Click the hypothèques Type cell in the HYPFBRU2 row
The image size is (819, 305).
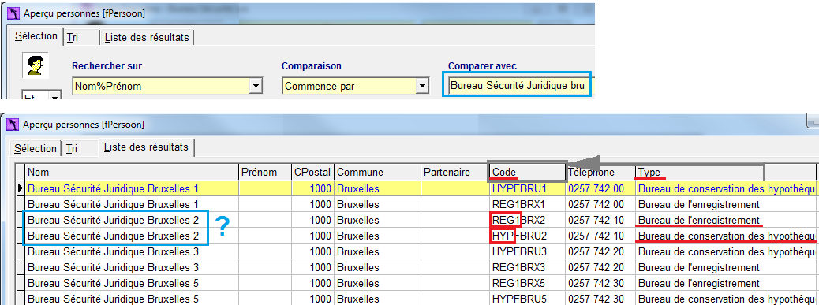(x=727, y=236)
